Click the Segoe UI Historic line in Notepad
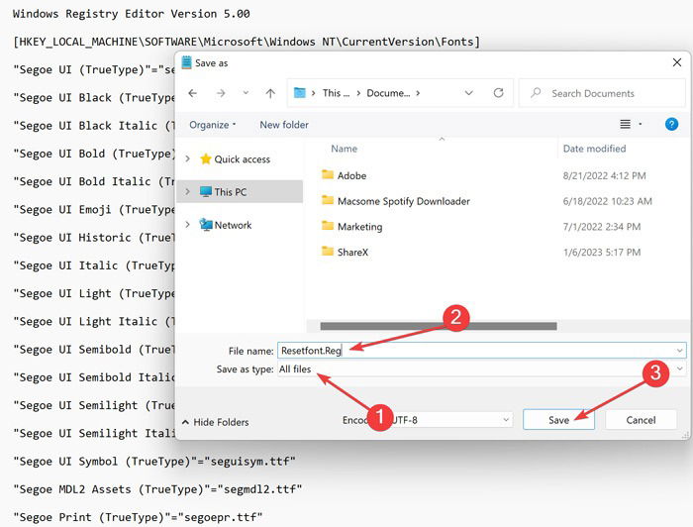The image size is (693, 527). pyautogui.click(x=94, y=238)
